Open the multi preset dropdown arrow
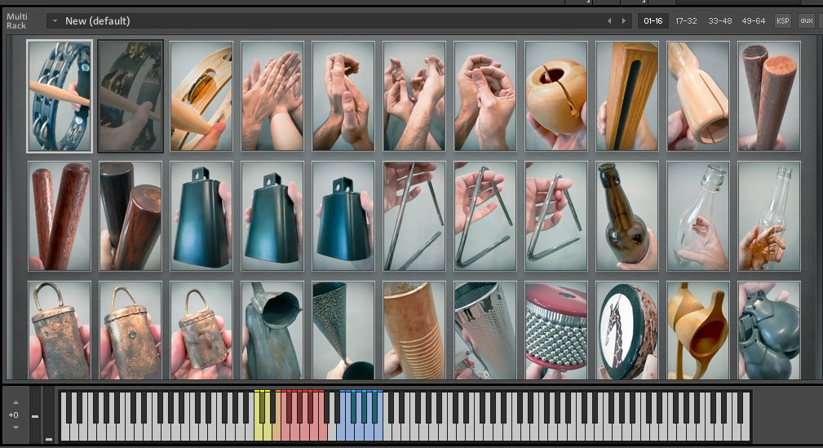Screen dimensions: 823x448 coord(55,21)
